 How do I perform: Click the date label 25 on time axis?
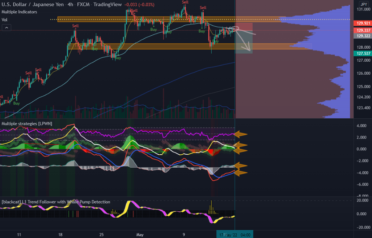[x=101, y=235]
